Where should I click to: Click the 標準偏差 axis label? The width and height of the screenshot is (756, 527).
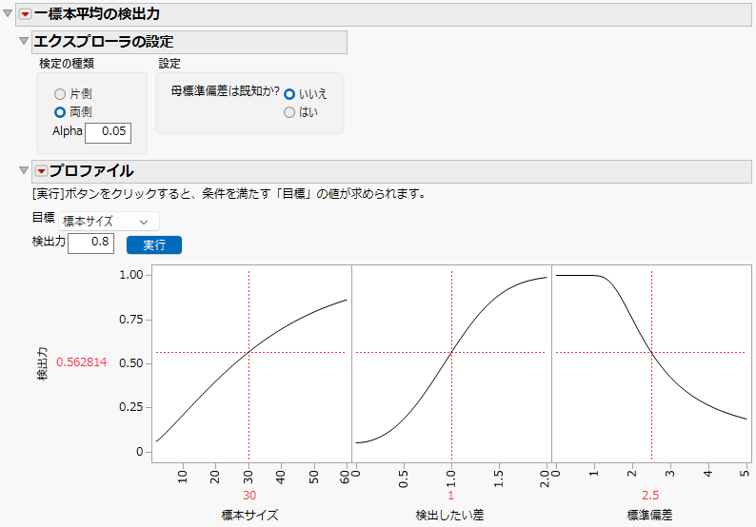(x=650, y=515)
